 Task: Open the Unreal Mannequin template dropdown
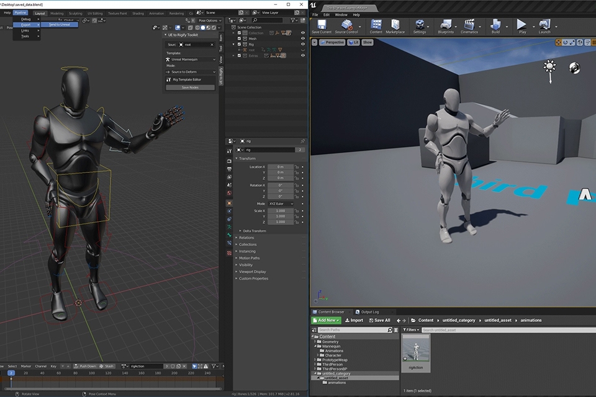pos(191,60)
